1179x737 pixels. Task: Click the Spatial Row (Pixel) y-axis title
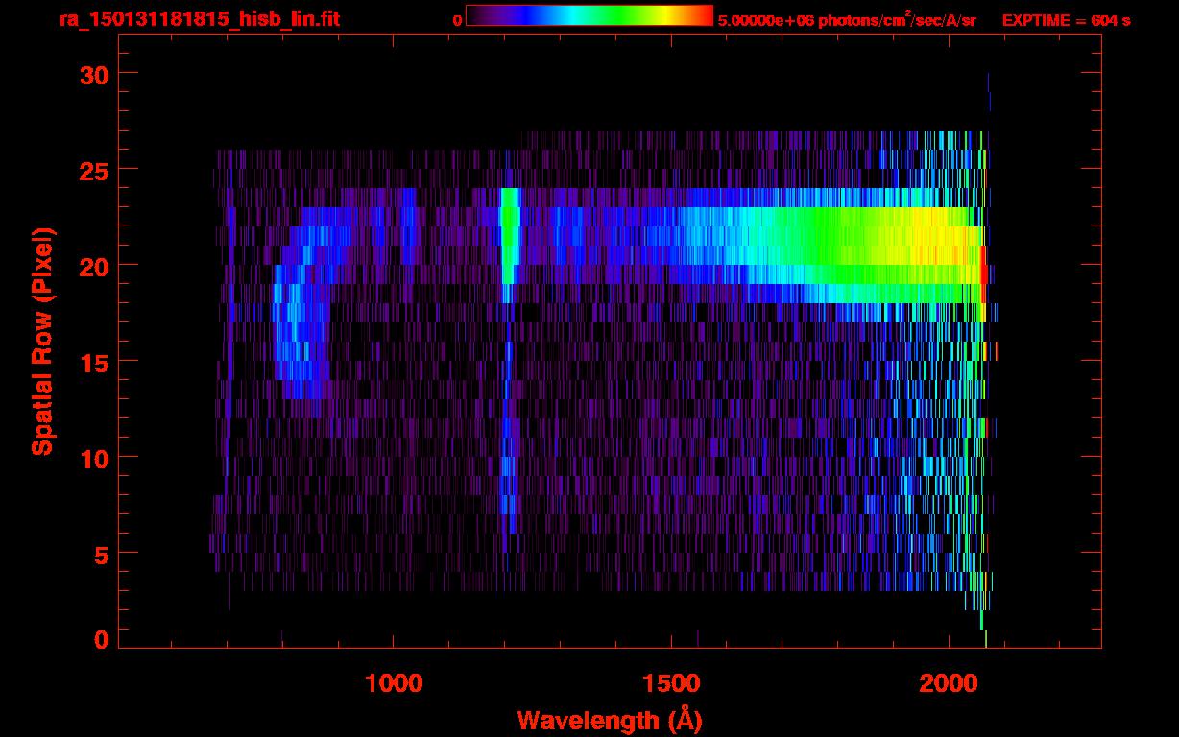tap(41, 342)
